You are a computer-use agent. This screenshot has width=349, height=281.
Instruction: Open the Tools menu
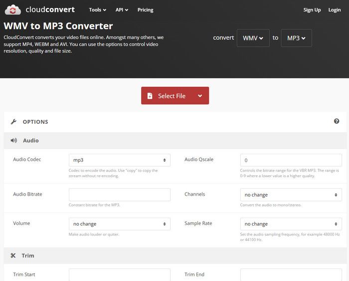pos(98,10)
